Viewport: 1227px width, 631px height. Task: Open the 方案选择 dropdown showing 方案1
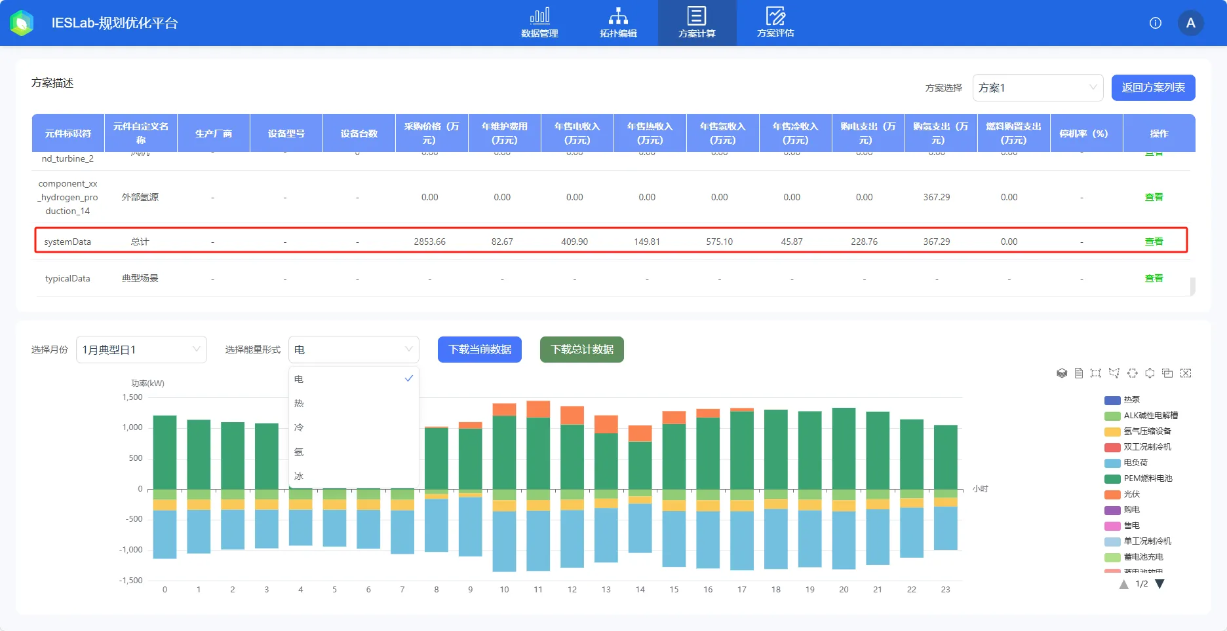pos(1038,88)
